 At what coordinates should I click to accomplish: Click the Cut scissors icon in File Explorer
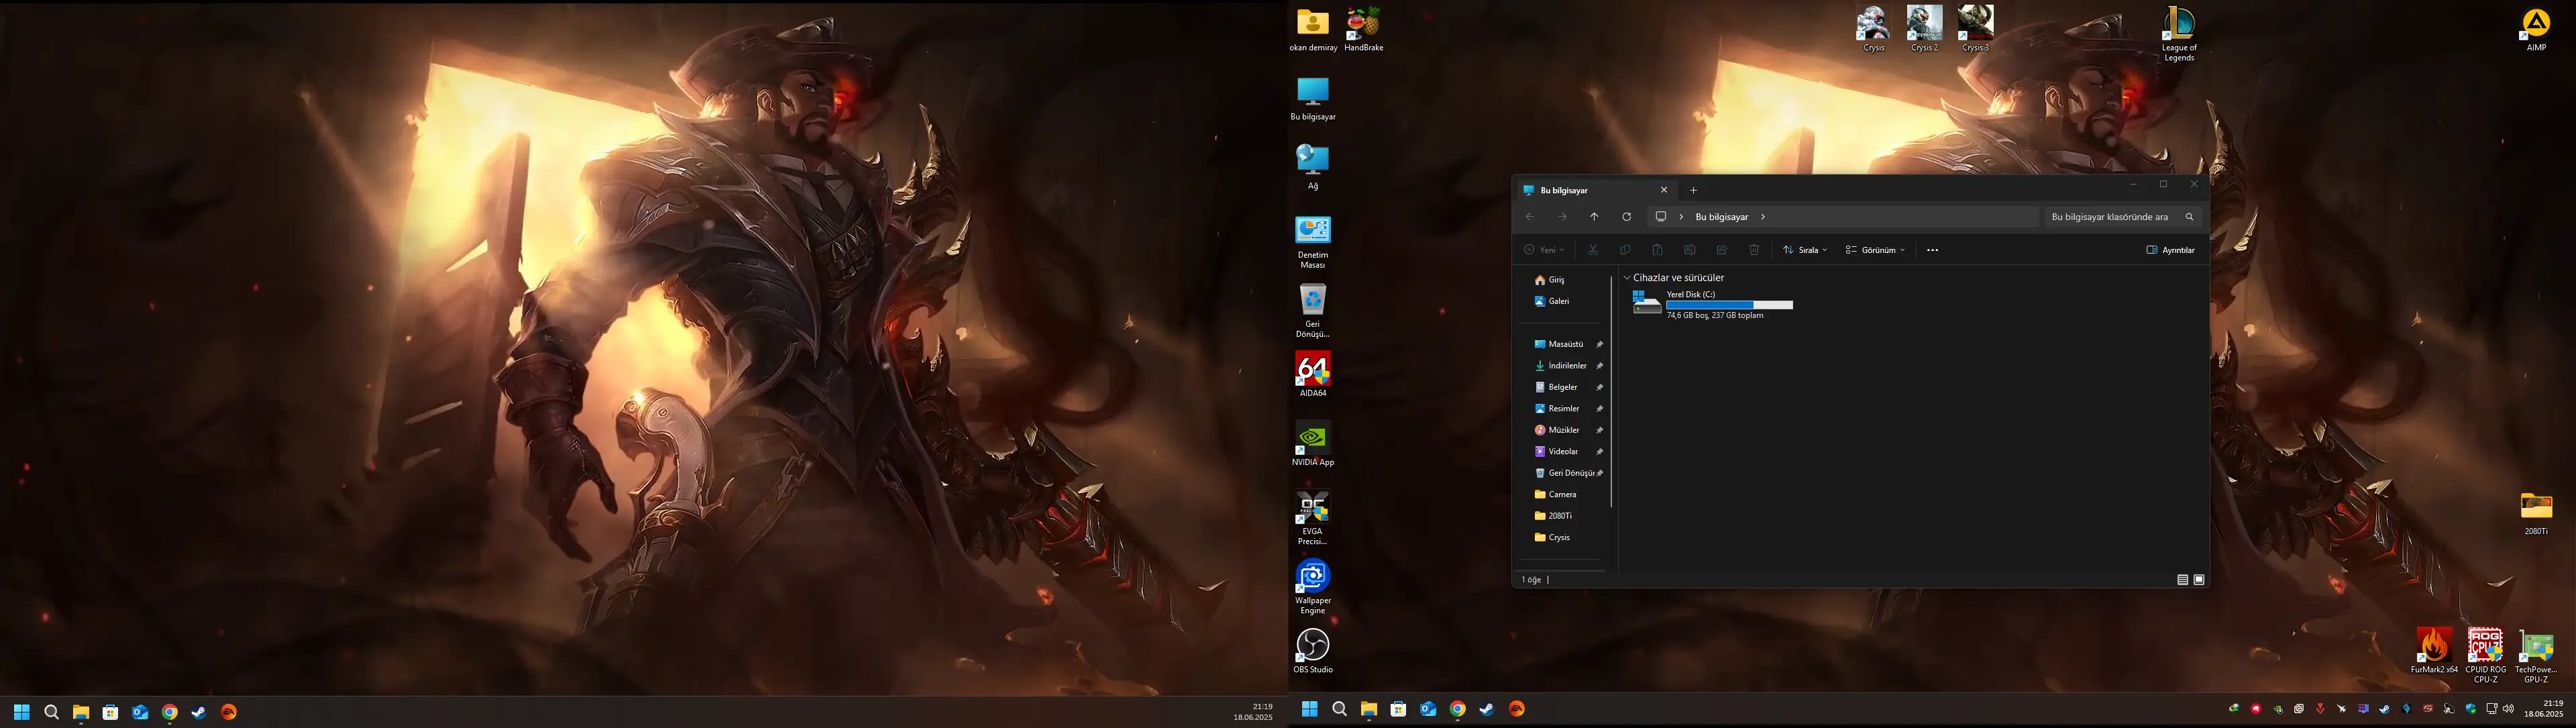[1593, 250]
